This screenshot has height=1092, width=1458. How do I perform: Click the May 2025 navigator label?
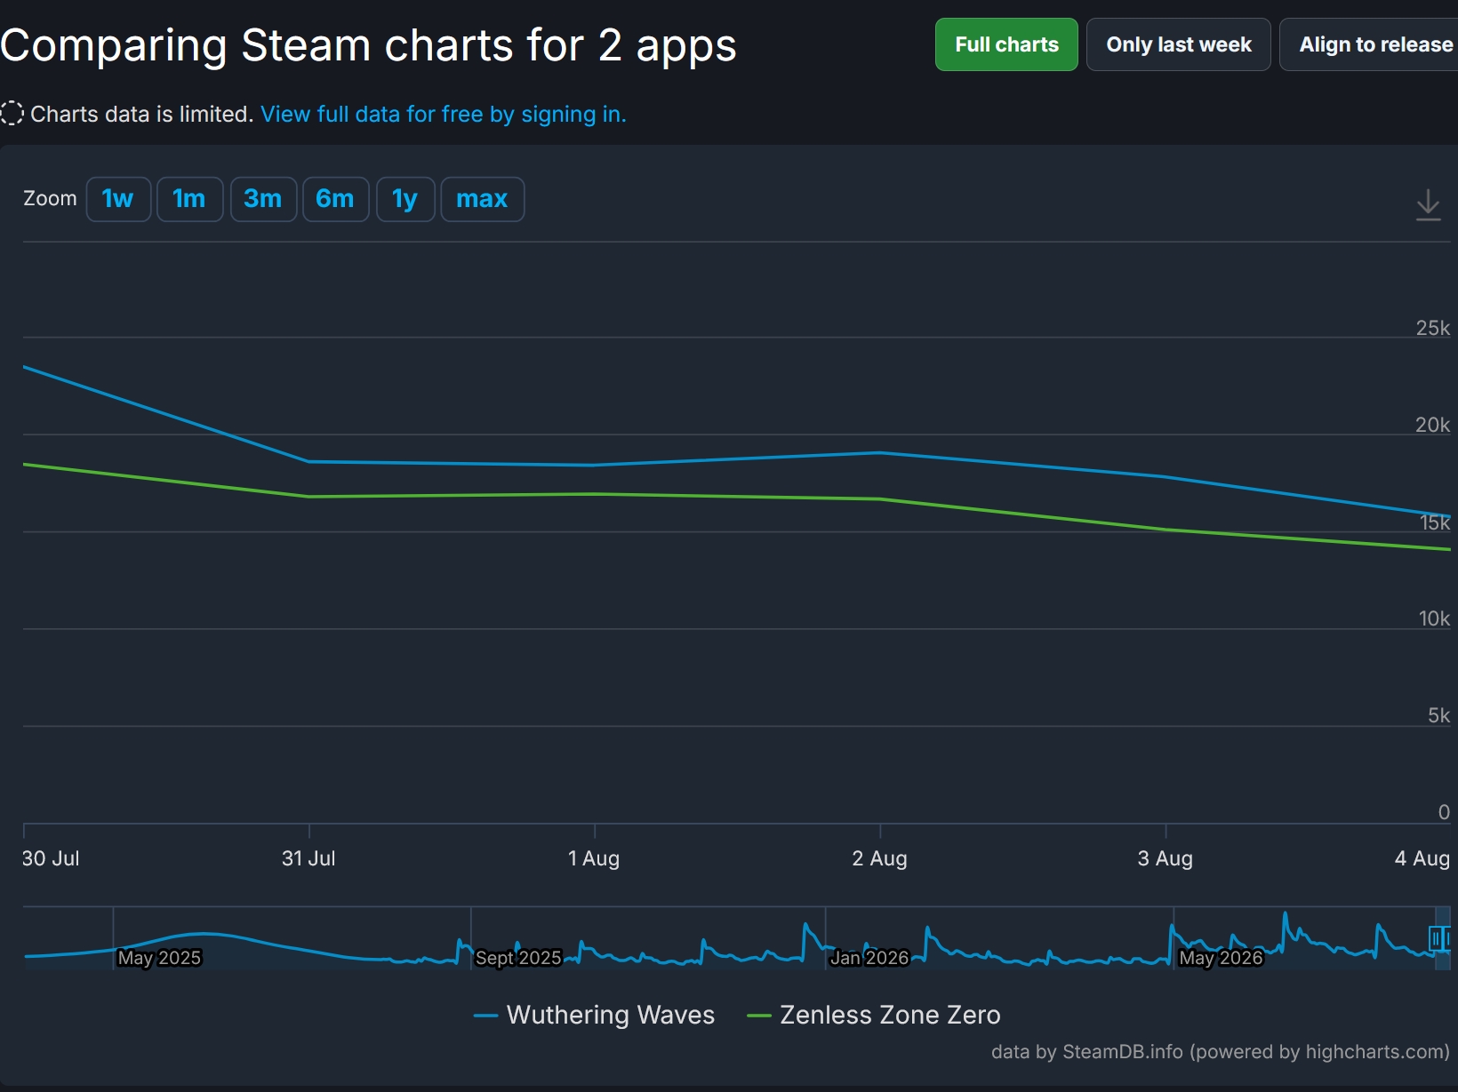[x=160, y=958]
